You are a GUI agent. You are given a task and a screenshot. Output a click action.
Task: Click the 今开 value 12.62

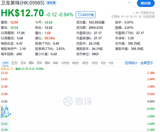[x=49, y=22]
